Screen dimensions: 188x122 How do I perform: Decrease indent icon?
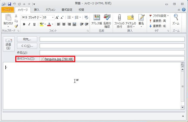[82, 24]
